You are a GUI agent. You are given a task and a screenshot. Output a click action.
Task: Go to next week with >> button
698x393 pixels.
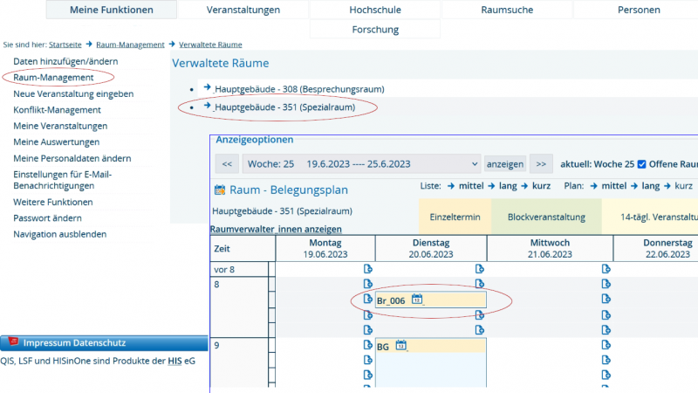click(x=541, y=164)
